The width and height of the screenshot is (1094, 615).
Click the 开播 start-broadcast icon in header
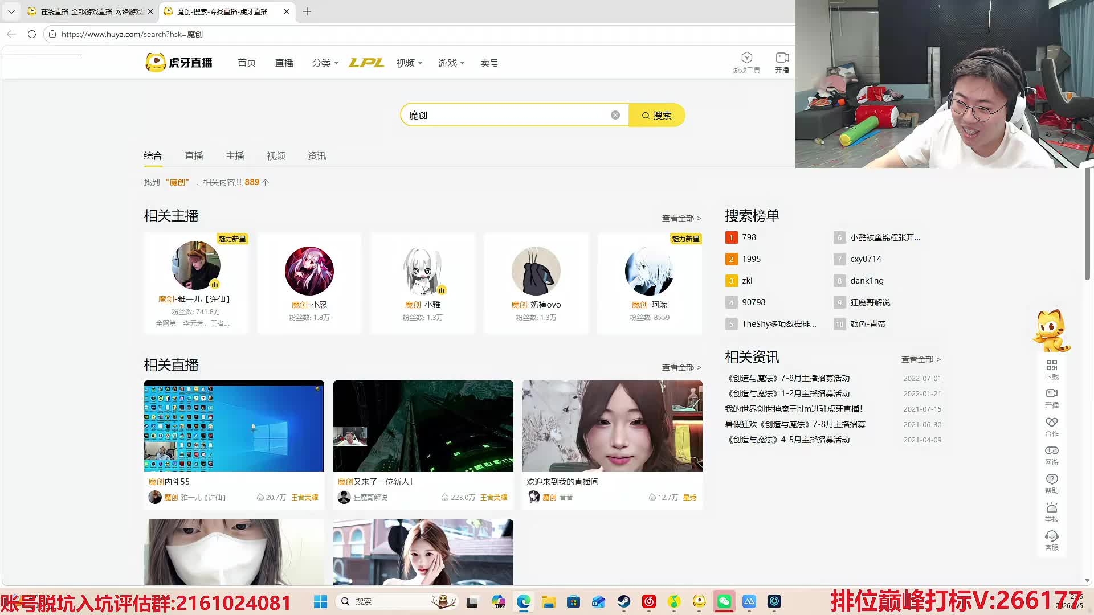(782, 62)
